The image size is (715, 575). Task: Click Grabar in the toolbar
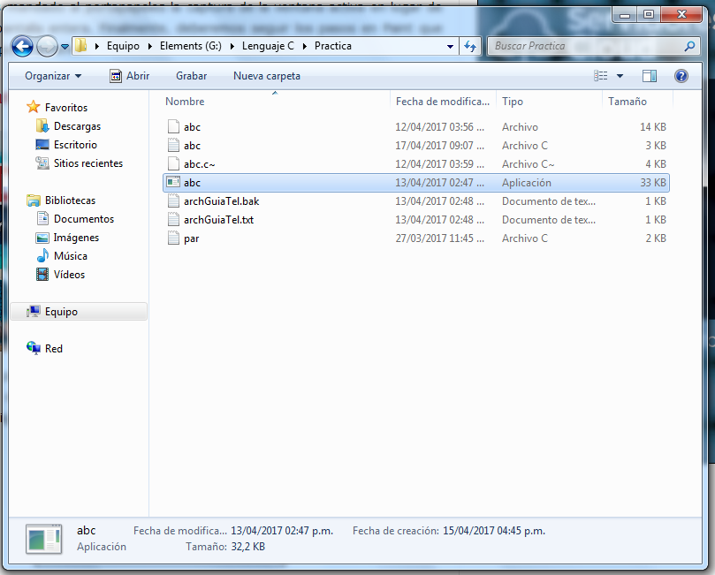pos(192,76)
